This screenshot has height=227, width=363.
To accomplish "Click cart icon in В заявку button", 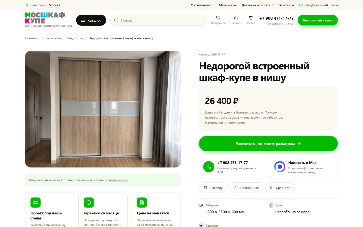I will click(x=205, y=187).
